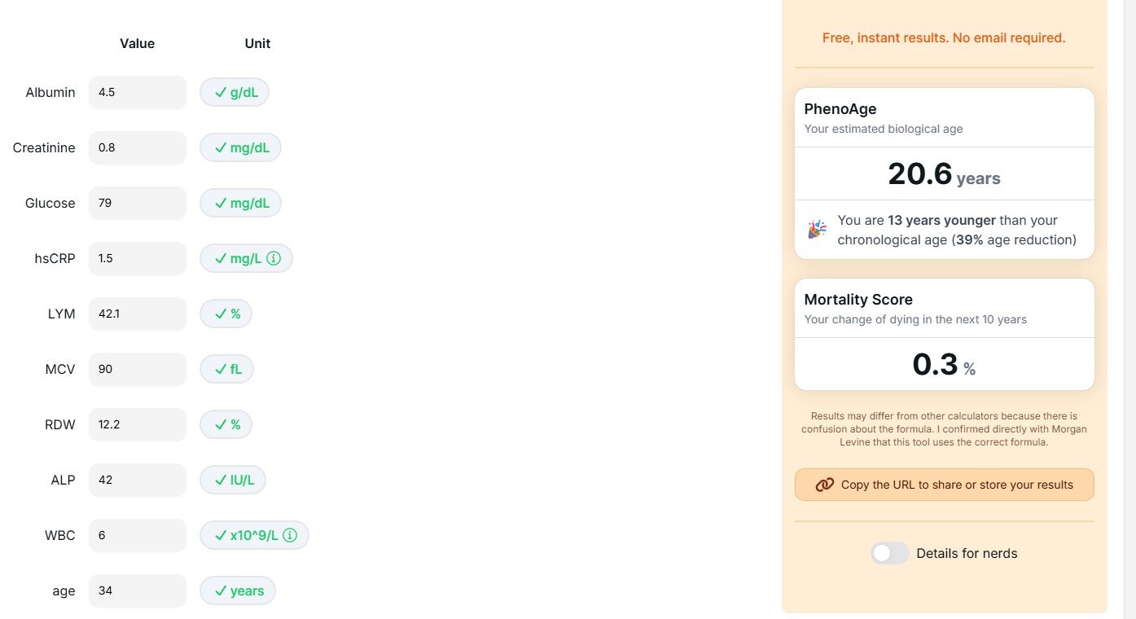This screenshot has height=619, width=1136.
Task: Click the ALP value input field
Action: 138,481
